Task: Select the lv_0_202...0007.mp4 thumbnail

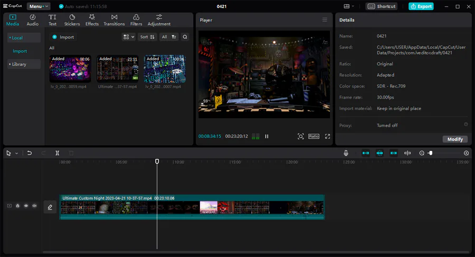Action: click(165, 69)
